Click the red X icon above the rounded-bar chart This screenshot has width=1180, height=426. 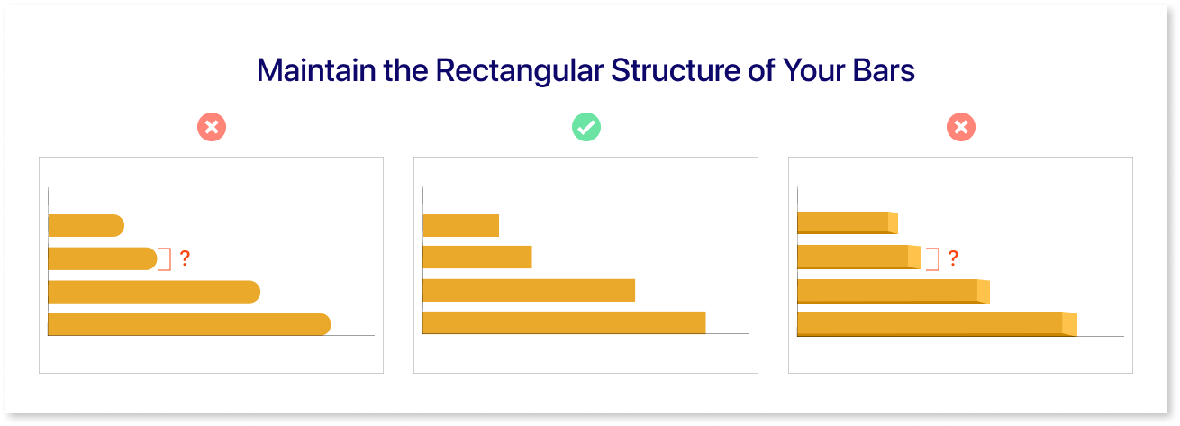212,128
